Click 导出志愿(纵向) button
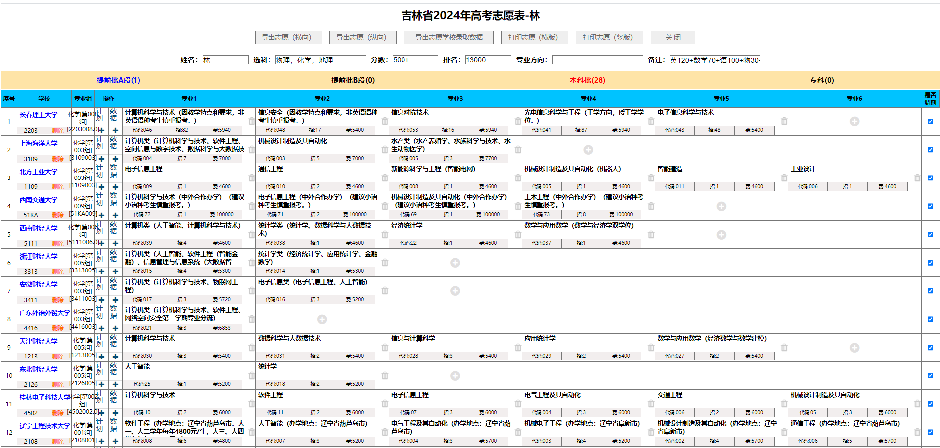The height and width of the screenshot is (448, 940). click(x=363, y=37)
